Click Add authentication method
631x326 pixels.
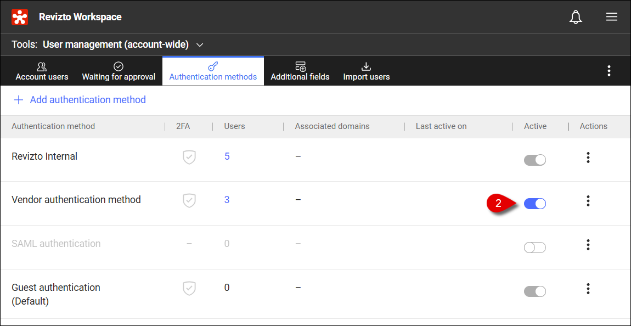(80, 100)
